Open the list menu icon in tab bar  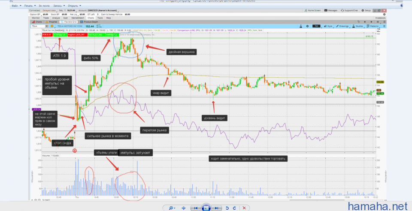(384, 22)
